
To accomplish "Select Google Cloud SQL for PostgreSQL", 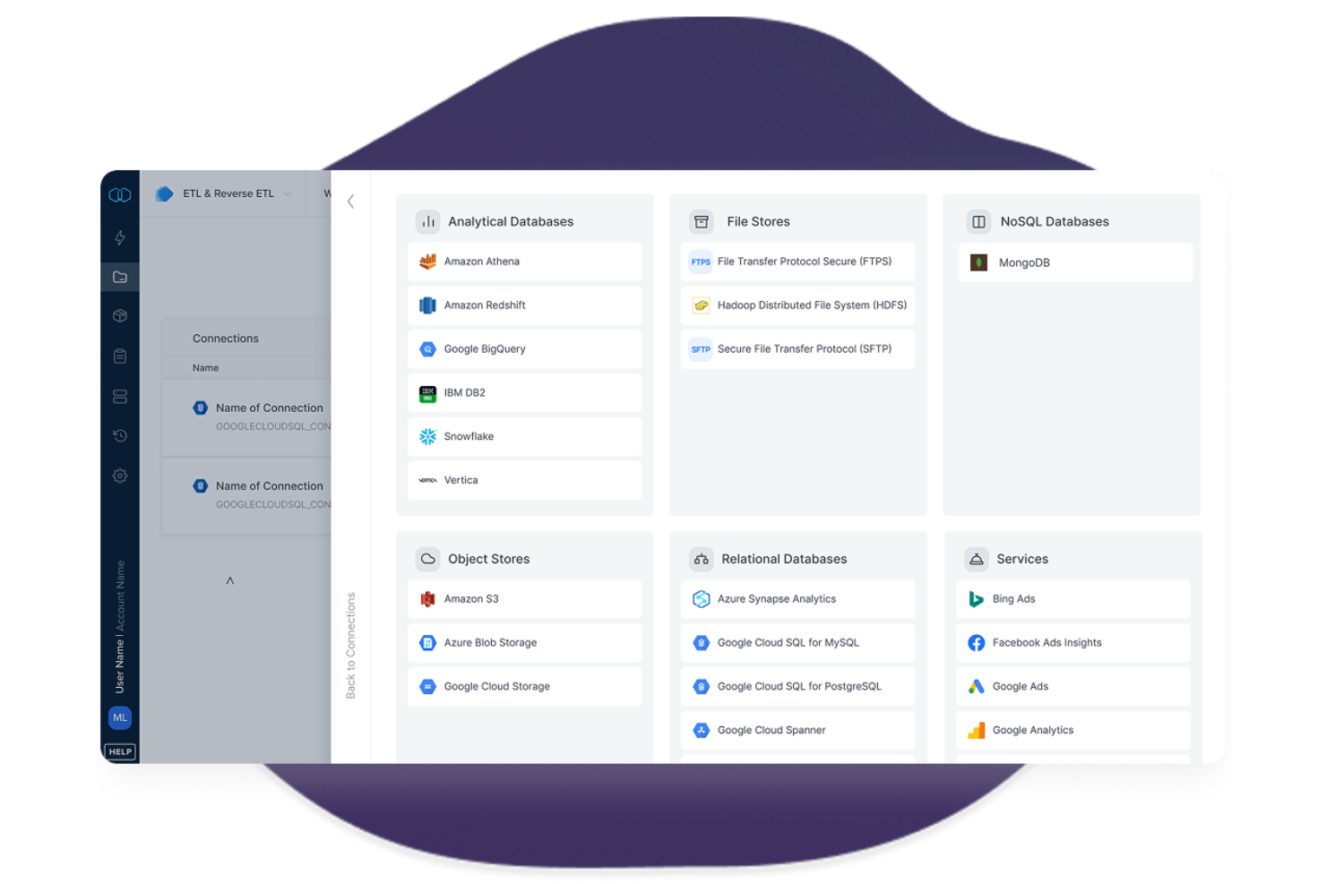I will tap(797, 687).
